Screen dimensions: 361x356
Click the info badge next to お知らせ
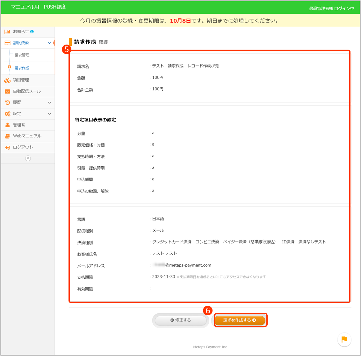point(32,31)
